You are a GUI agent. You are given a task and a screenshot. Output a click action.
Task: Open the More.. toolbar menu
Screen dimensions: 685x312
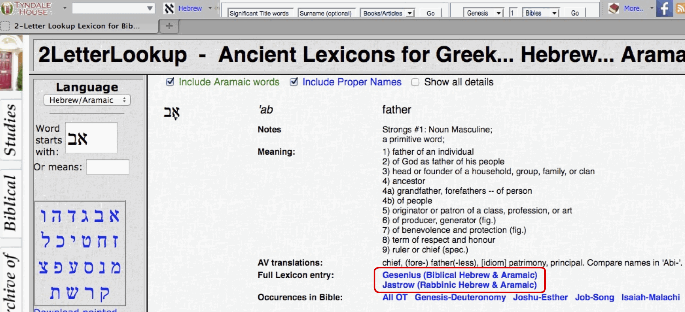click(634, 8)
